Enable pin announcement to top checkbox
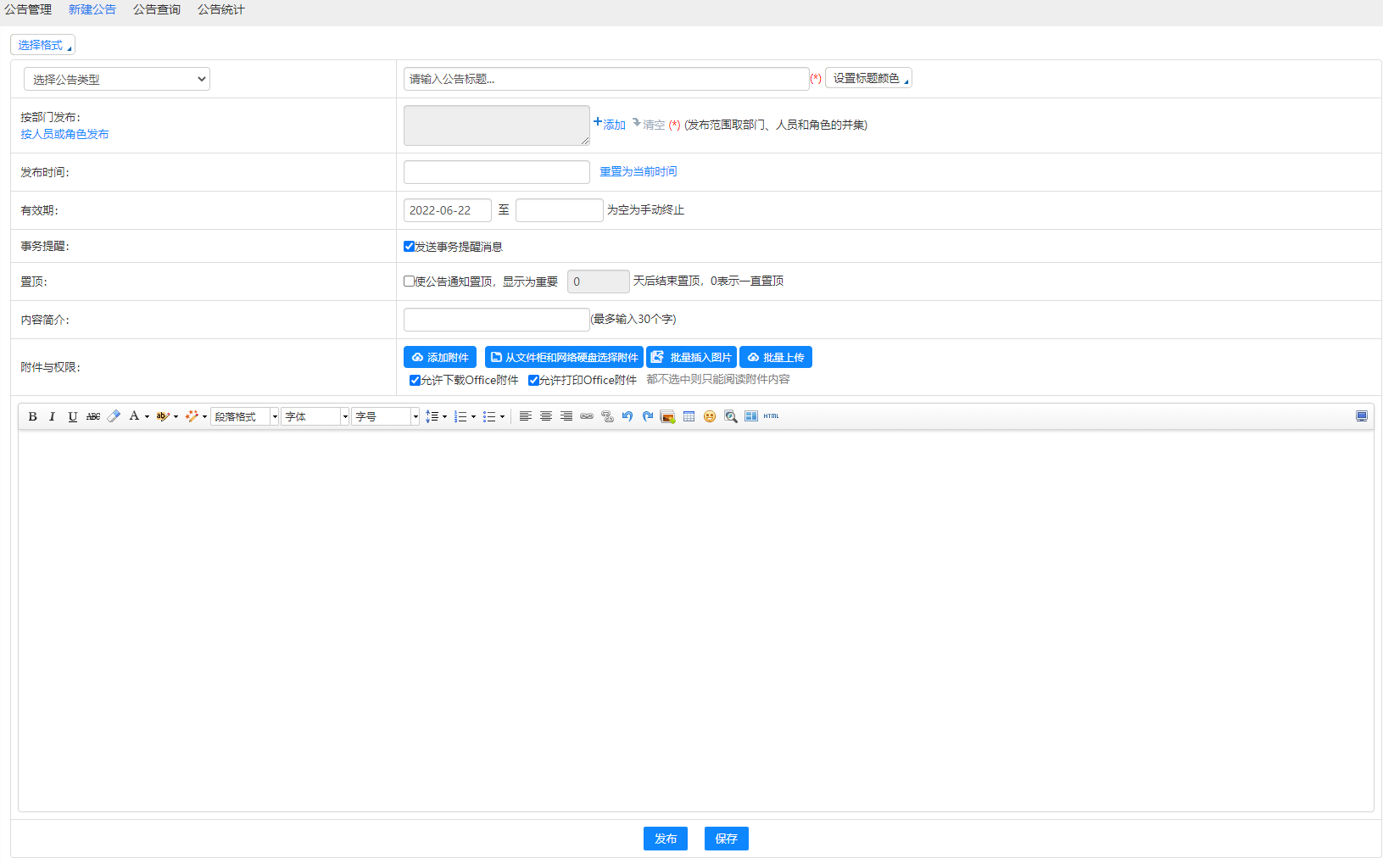The image size is (1383, 864). 410,281
